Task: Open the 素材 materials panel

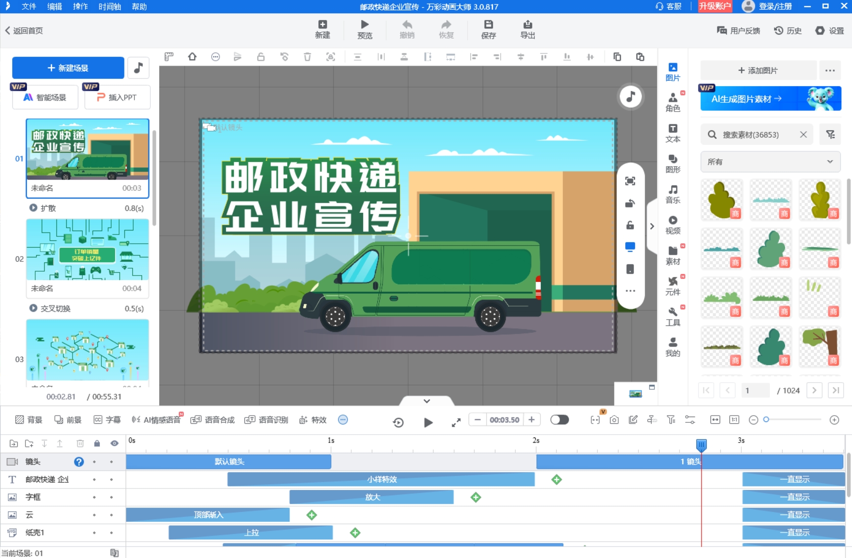Action: [673, 256]
